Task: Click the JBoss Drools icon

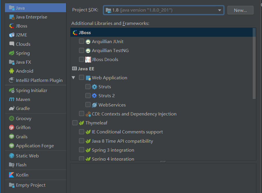Action: pos(88,60)
